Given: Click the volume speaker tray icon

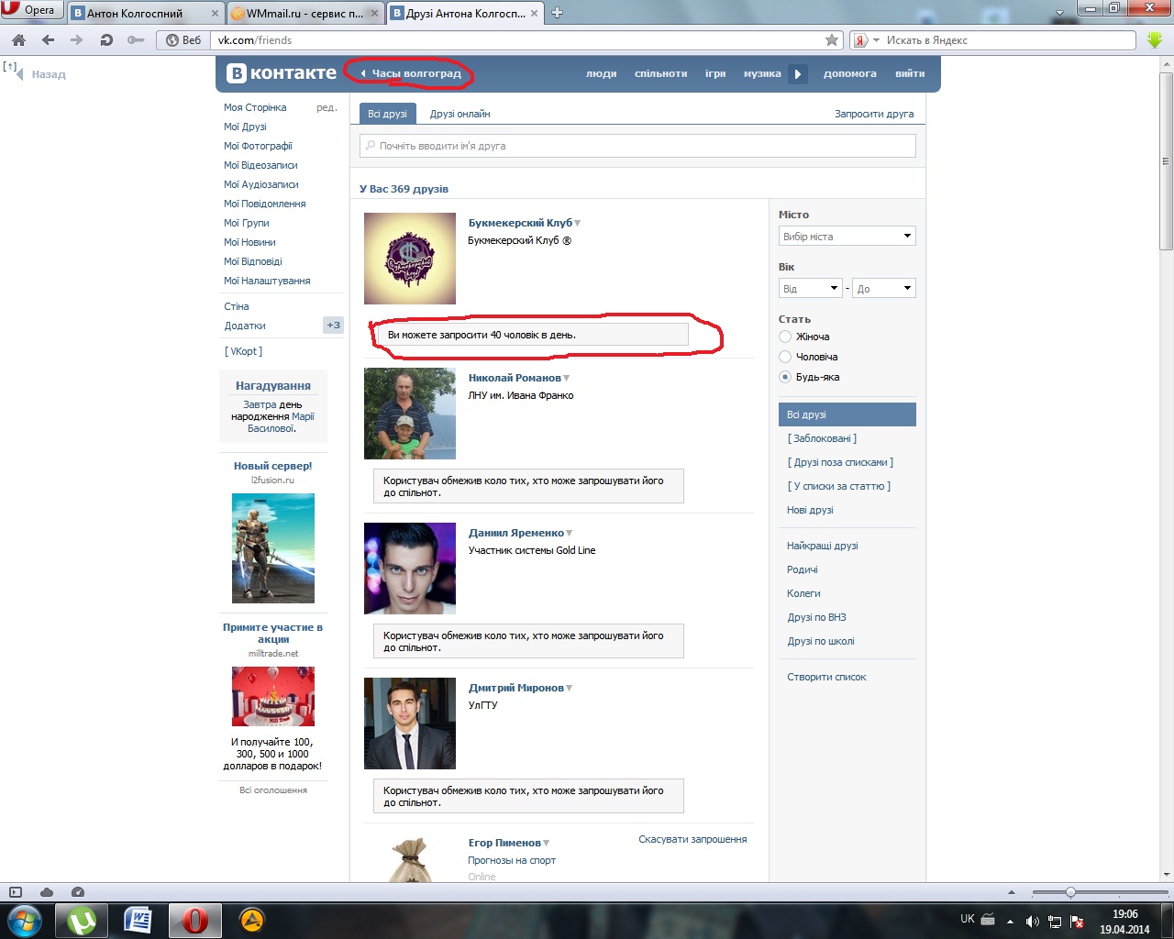Looking at the screenshot, I should coord(1032,922).
